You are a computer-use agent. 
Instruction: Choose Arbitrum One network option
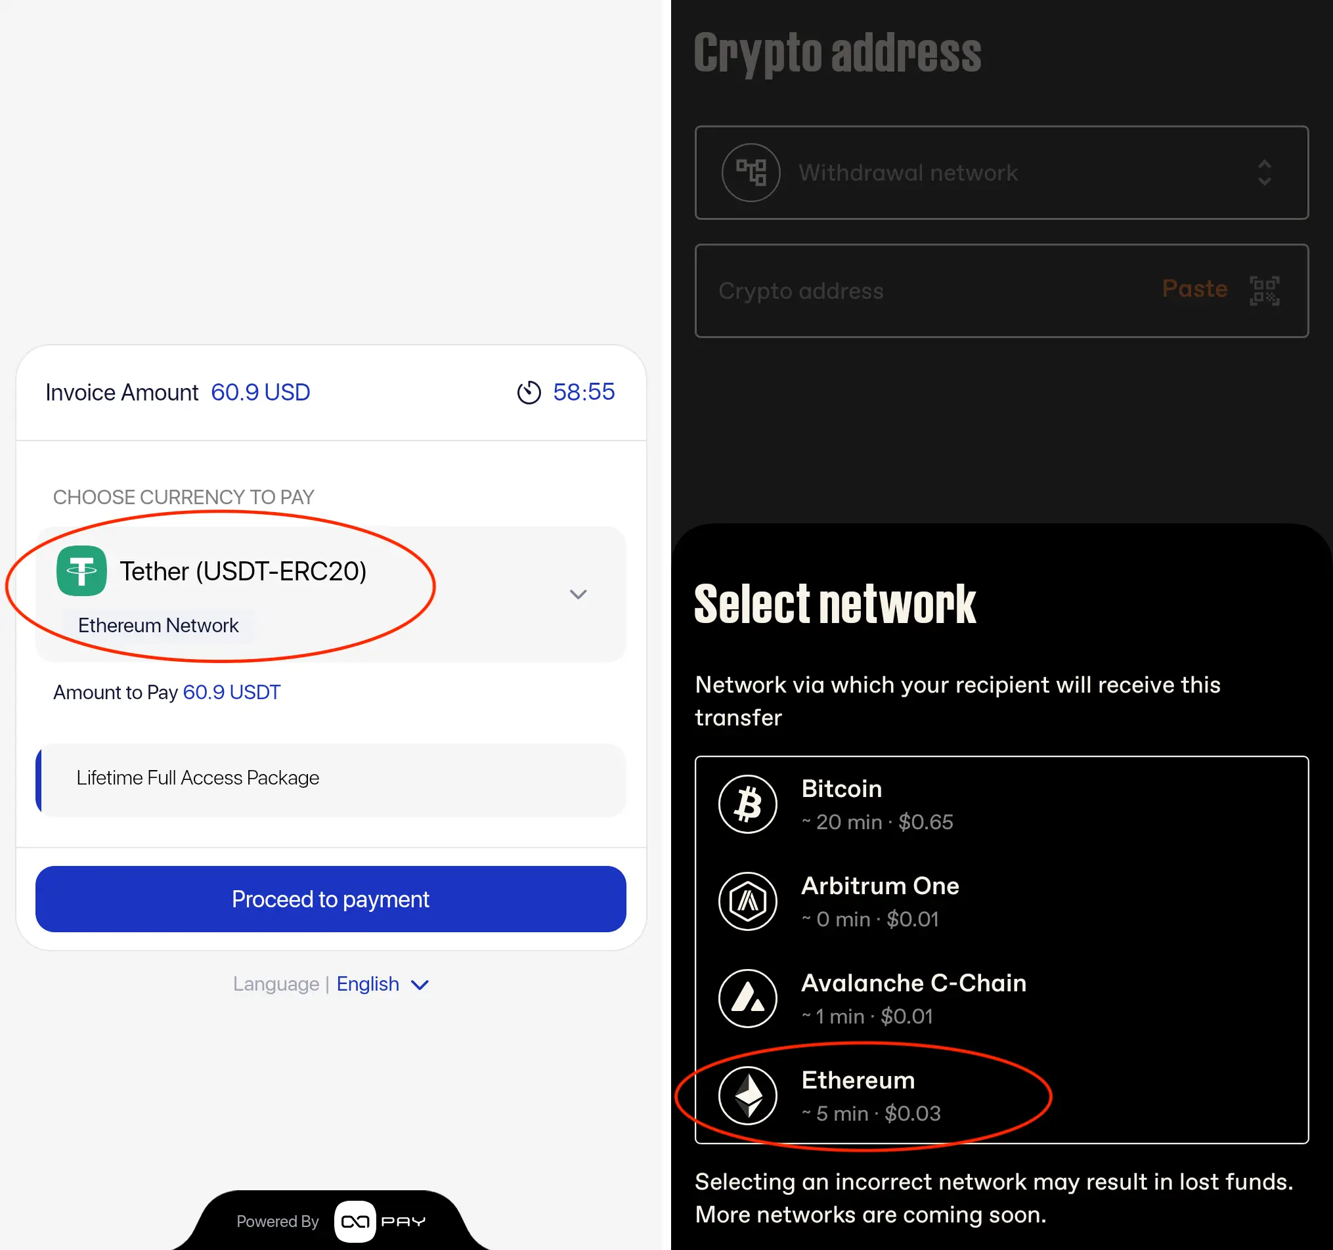coord(881,901)
